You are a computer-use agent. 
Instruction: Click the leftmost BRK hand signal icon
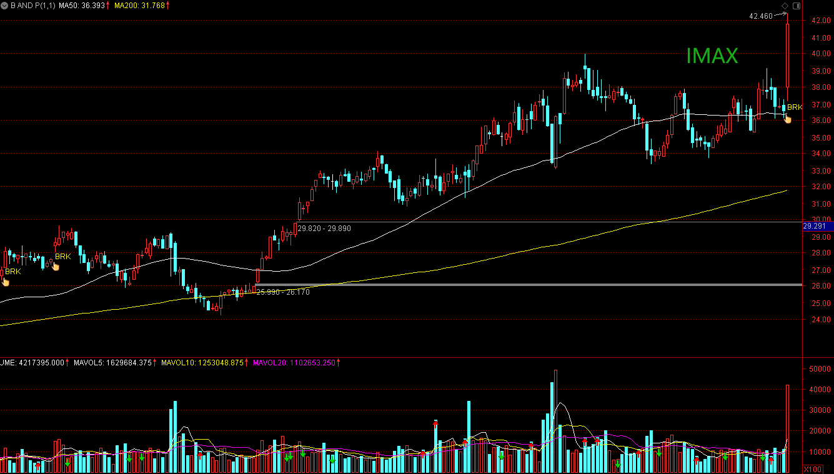pyautogui.click(x=6, y=282)
